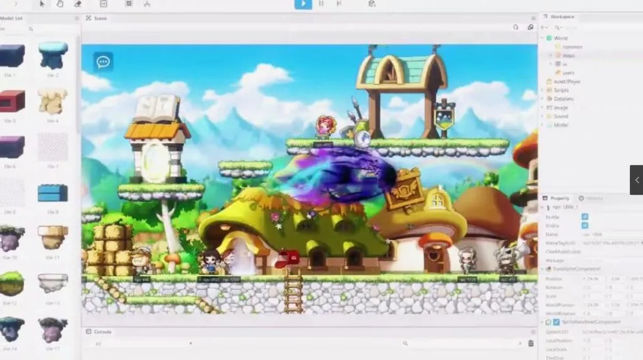This screenshot has width=643, height=360.
Task: Select the arrow selection tool
Action: tap(42, 4)
